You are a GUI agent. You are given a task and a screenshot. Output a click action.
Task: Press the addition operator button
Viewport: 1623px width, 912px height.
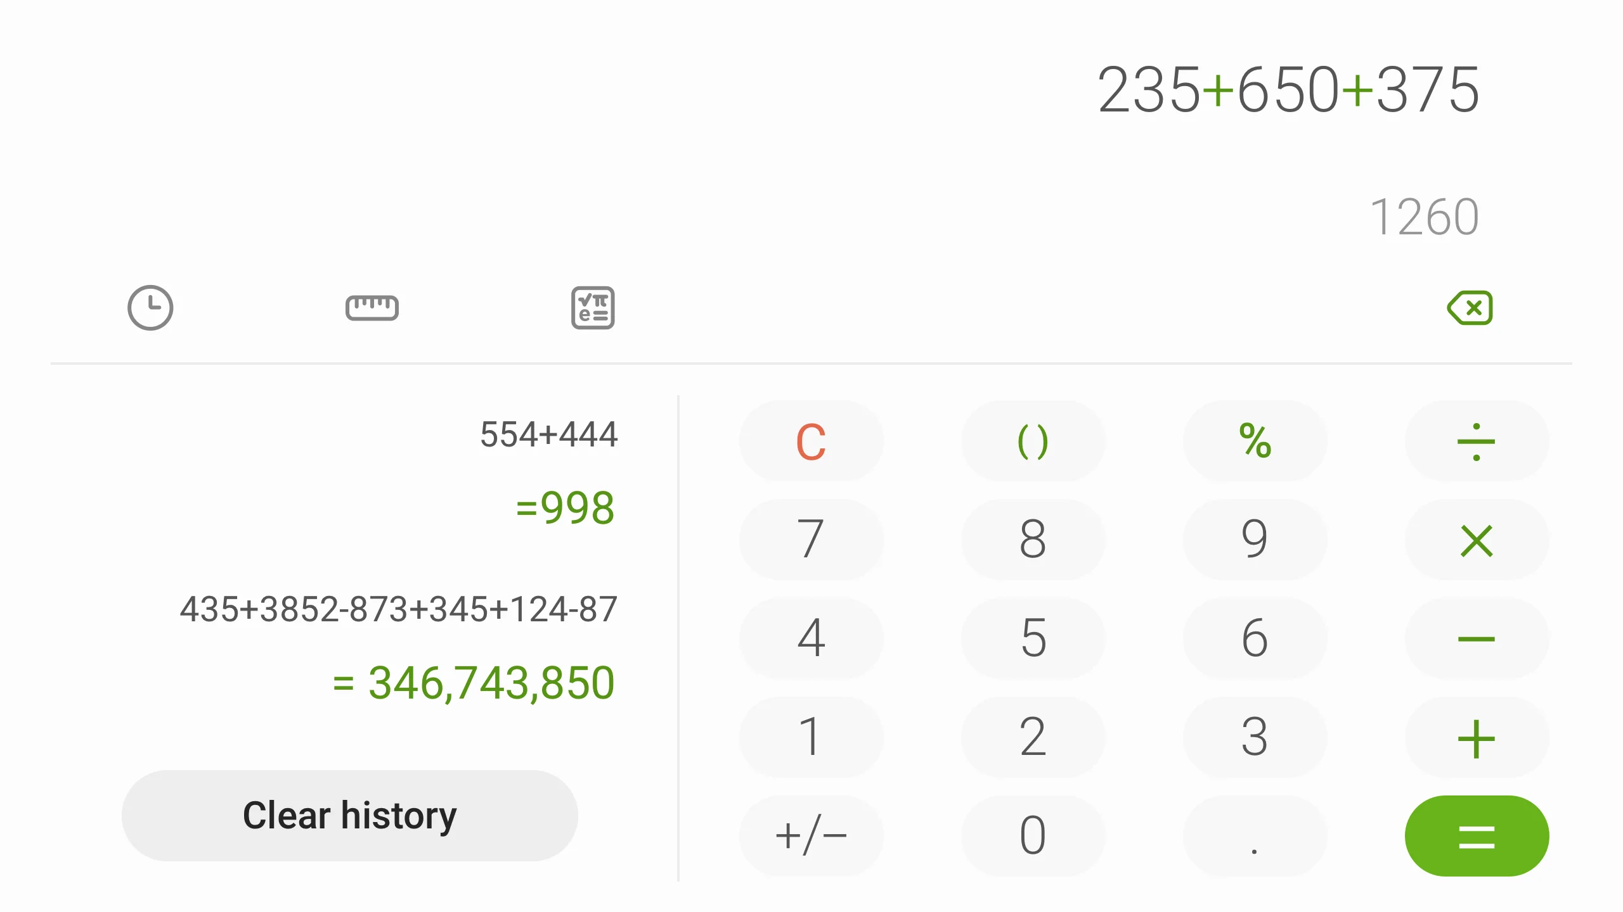click(1477, 736)
